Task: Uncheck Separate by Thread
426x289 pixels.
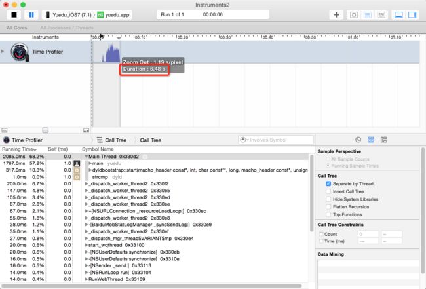Action: click(x=328, y=183)
